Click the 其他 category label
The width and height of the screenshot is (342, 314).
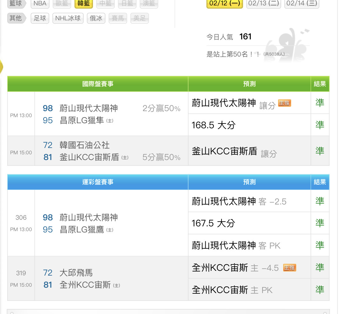16,18
